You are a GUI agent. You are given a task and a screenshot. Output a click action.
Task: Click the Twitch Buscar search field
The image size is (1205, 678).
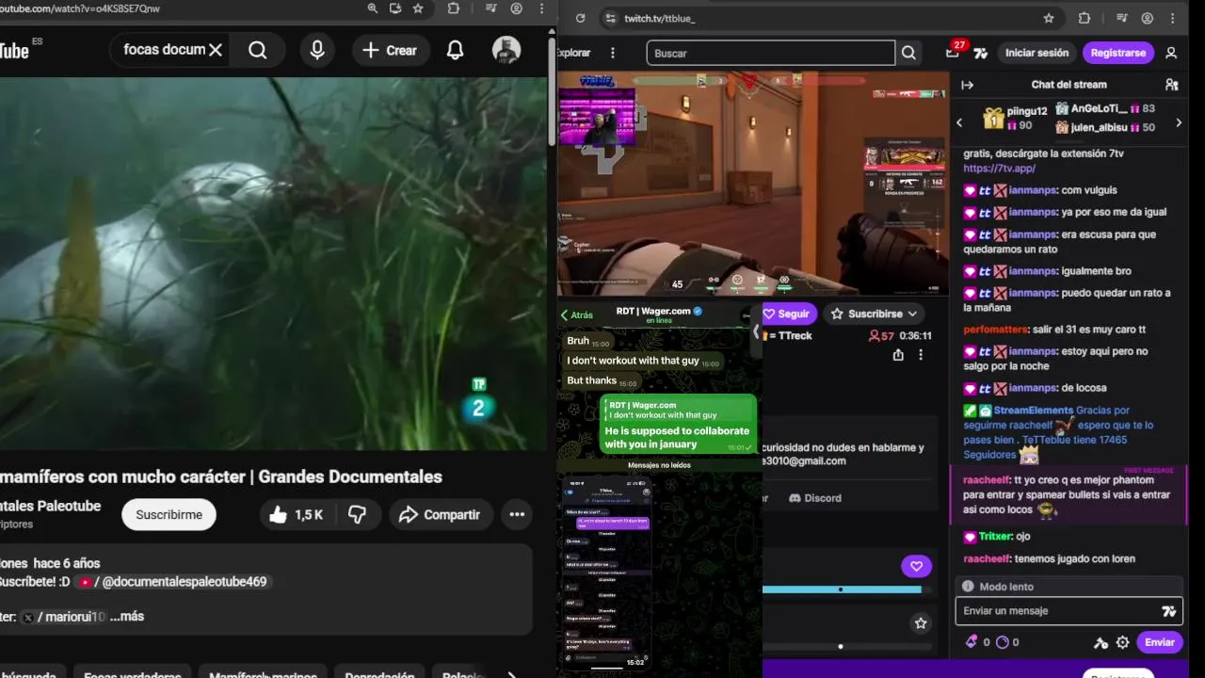pos(770,53)
